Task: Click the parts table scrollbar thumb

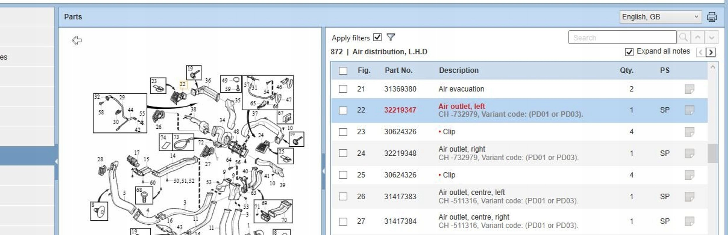Action: pyautogui.click(x=713, y=153)
